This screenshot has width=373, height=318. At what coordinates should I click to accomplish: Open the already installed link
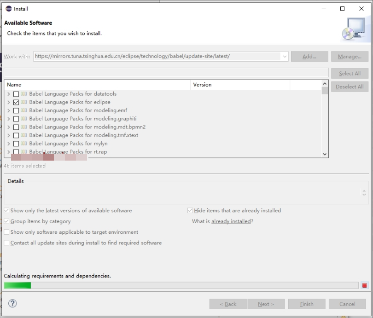pyautogui.click(x=231, y=221)
